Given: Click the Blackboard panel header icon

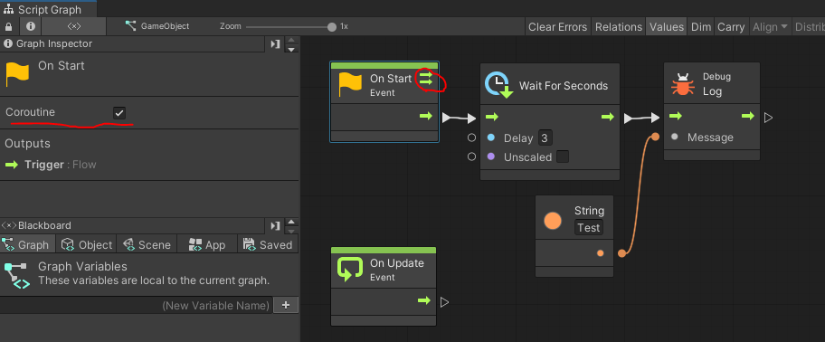Looking at the screenshot, I should pos(9,225).
